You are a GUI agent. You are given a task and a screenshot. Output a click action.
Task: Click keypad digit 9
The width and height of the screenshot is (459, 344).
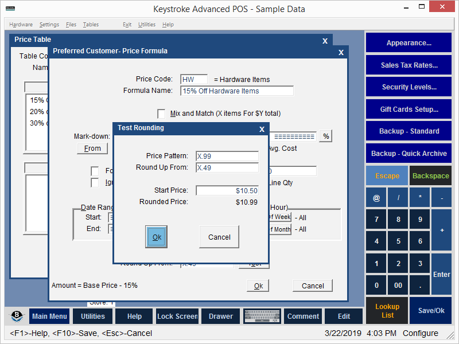[420, 219]
